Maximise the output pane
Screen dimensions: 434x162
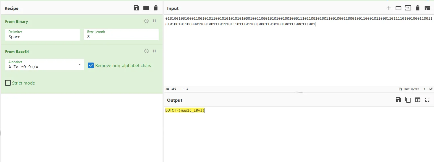427,100
